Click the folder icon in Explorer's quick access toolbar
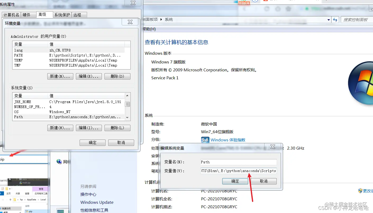Screen dimensions: 373x213 point(7,189)
